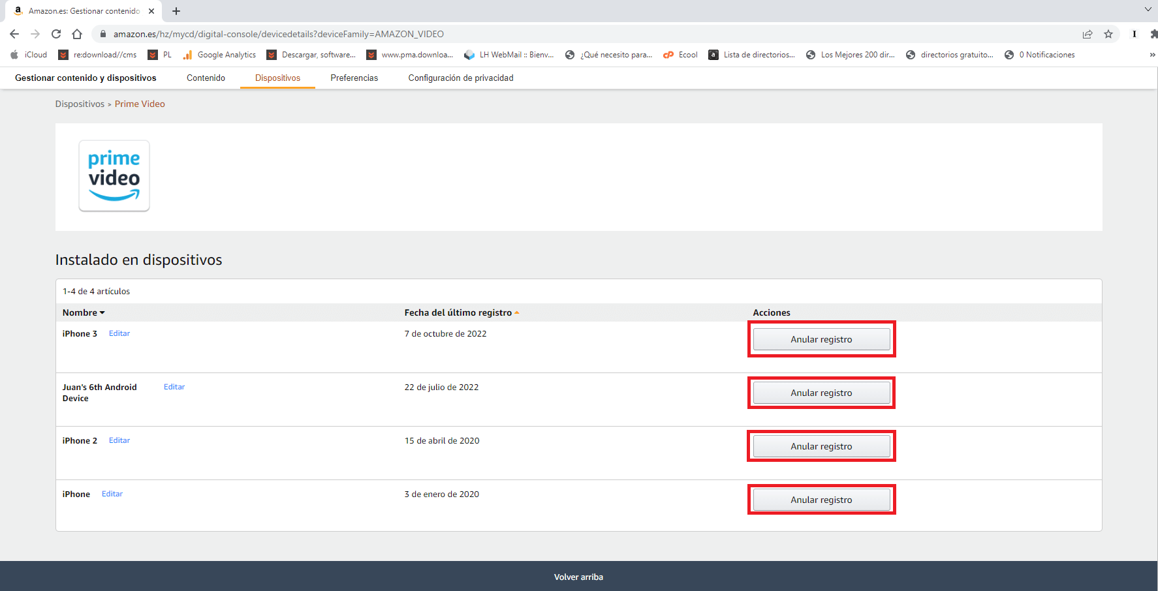Open the browser home page icon

(77, 34)
